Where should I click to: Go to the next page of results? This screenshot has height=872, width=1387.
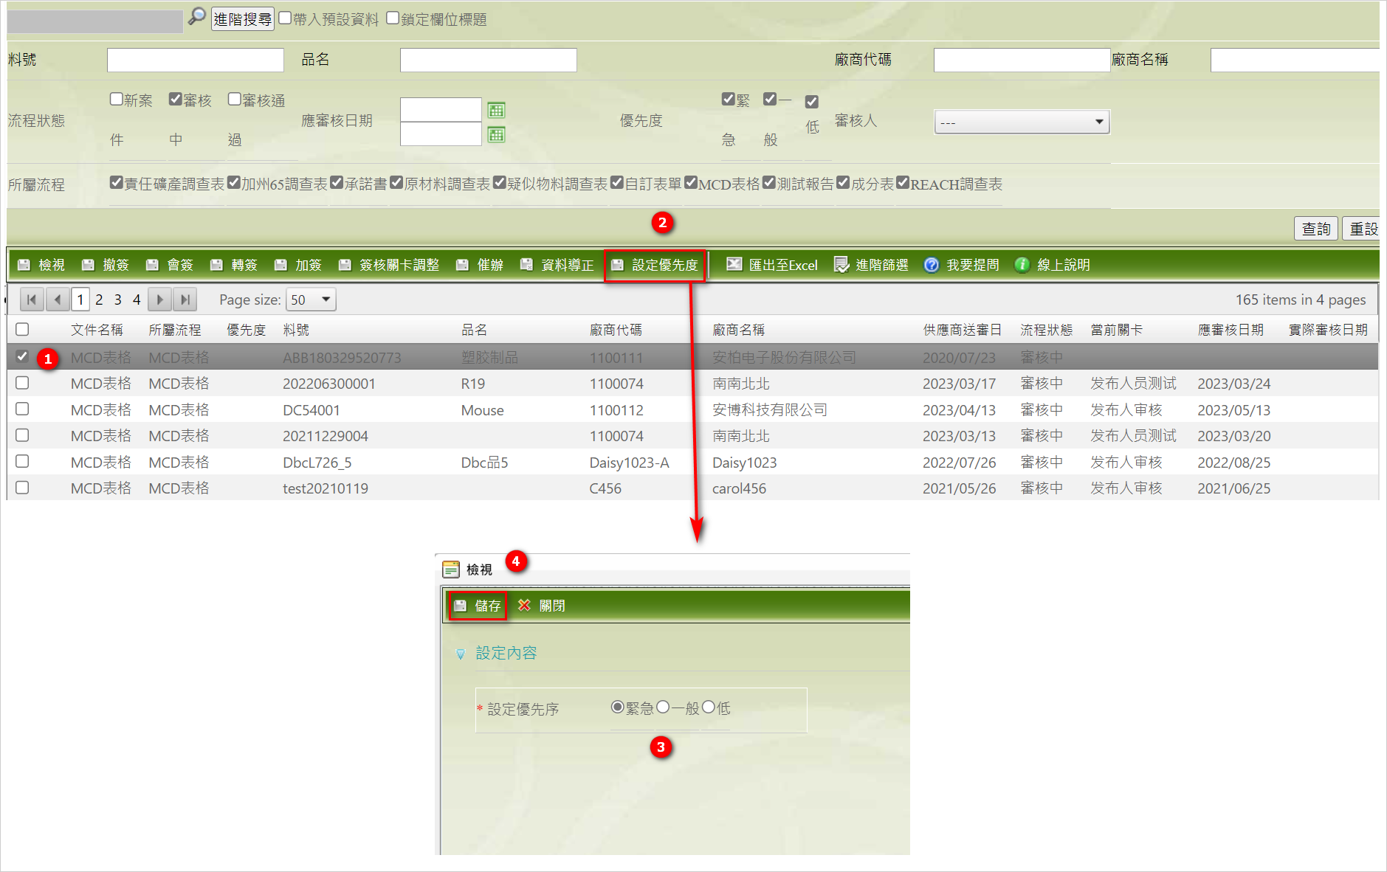click(x=159, y=300)
